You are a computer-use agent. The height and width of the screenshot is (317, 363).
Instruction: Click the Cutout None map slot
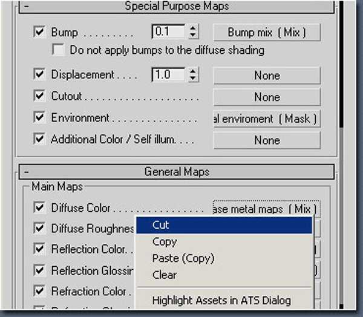click(266, 97)
